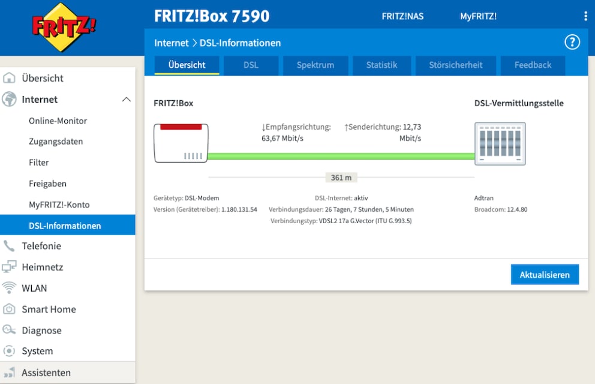Image resolution: width=595 pixels, height=384 pixels.
Task: Click the house icon beside Übersicht
Action: coord(9,78)
